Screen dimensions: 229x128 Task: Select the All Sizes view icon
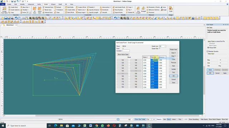click(35, 10)
